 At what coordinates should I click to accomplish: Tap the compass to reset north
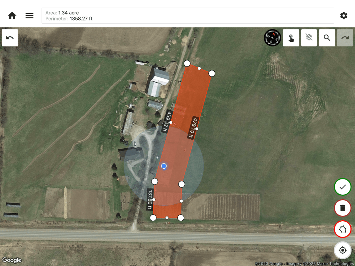pyautogui.click(x=272, y=38)
